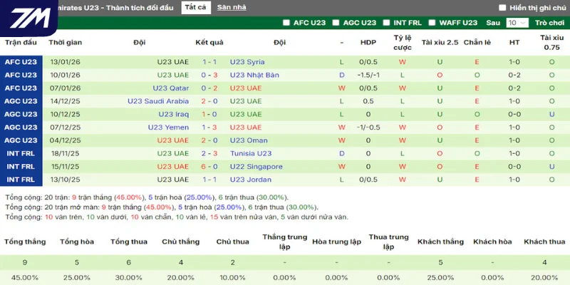Viewport: 570px width, 285px height.
Task: Toggle the INT FRL filter checkbox
Action: pyautogui.click(x=385, y=23)
